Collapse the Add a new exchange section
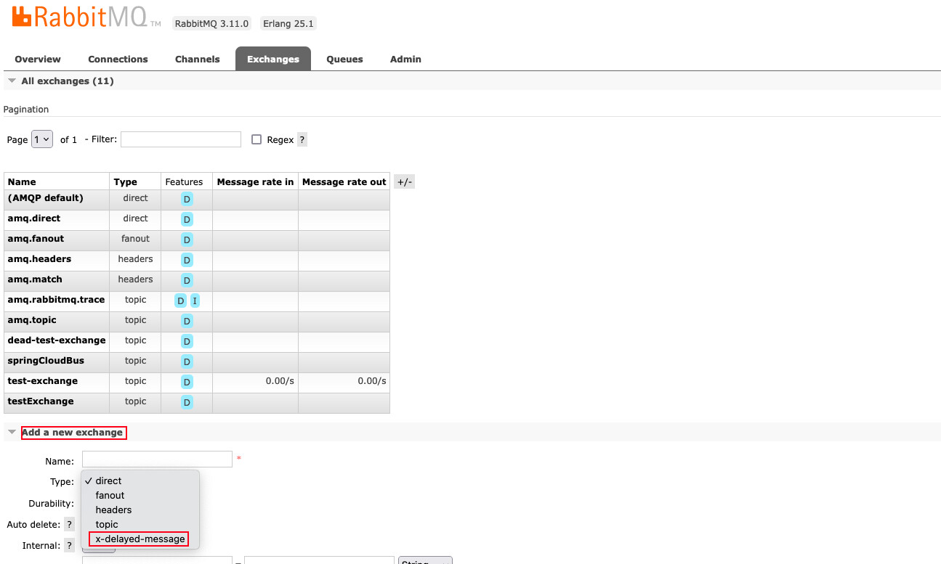The image size is (941, 564). (x=72, y=433)
